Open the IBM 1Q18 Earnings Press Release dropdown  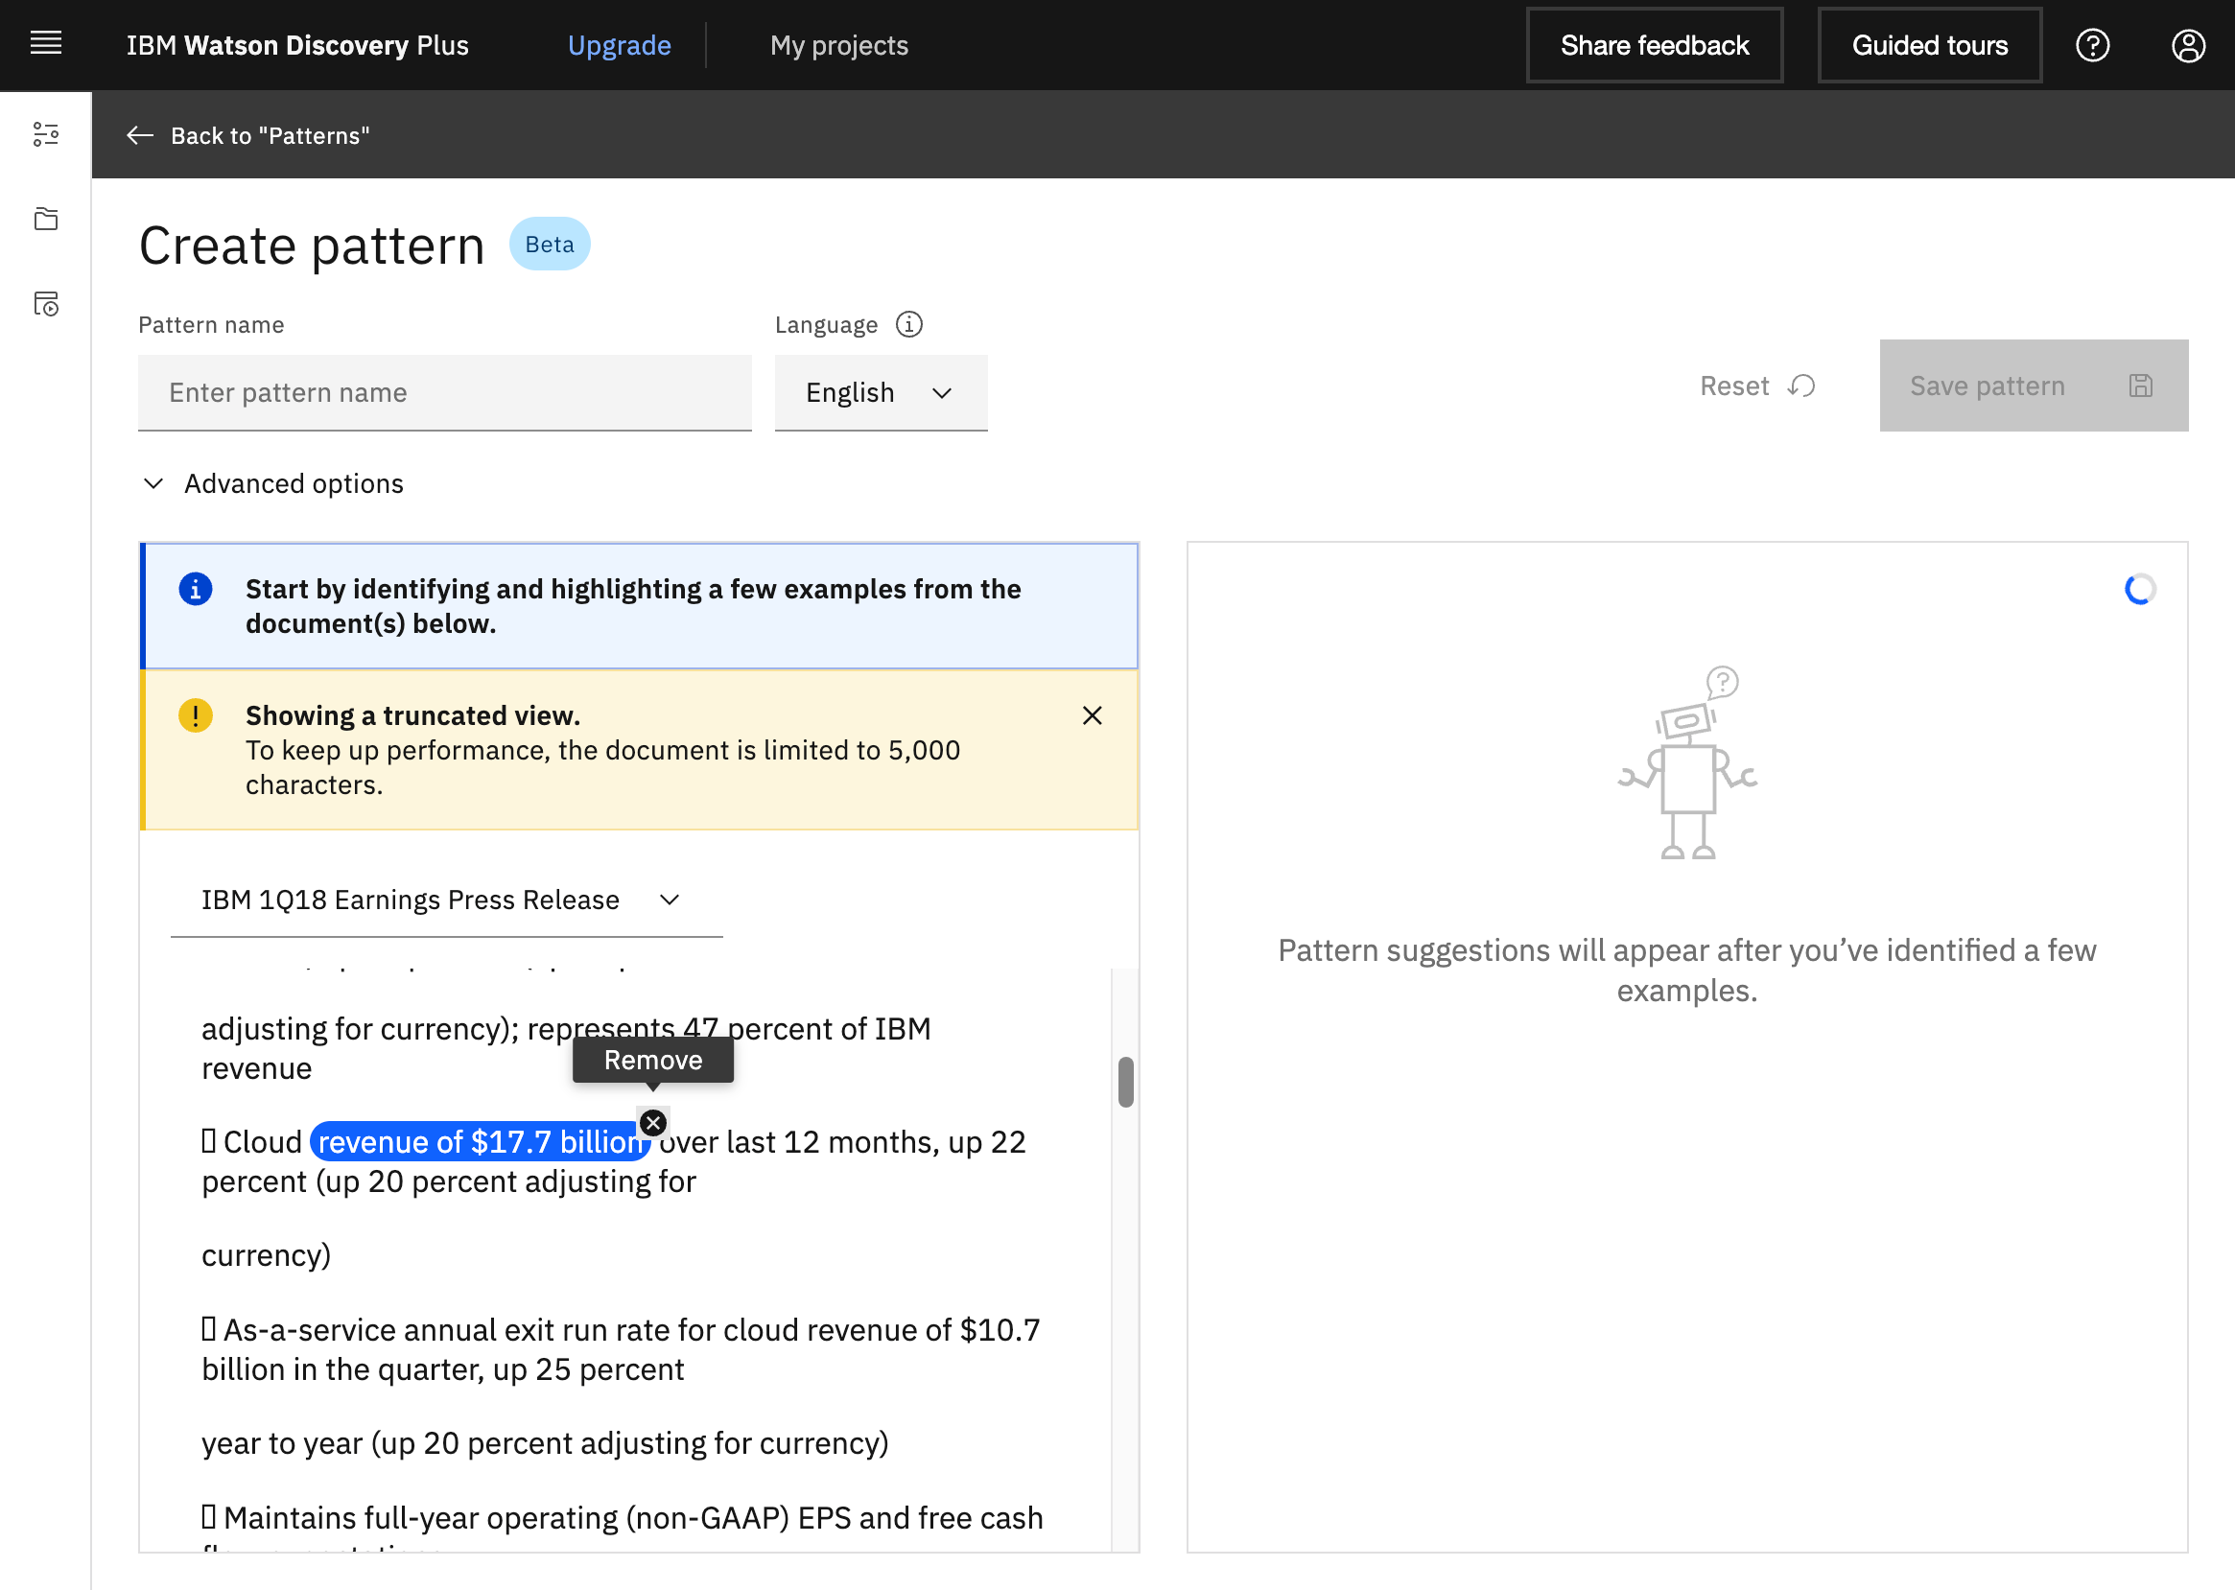[x=447, y=900]
